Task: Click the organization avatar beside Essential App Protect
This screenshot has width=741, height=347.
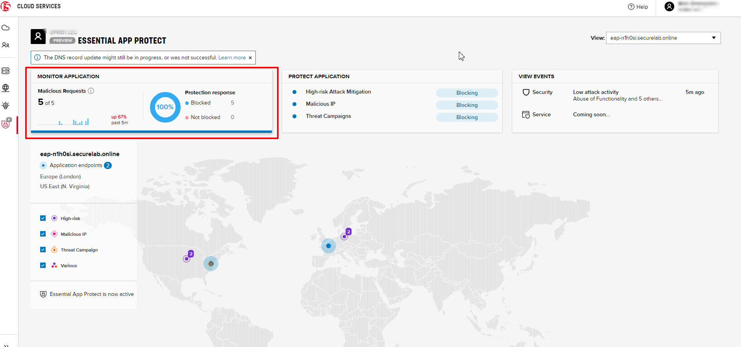Action: click(38, 37)
